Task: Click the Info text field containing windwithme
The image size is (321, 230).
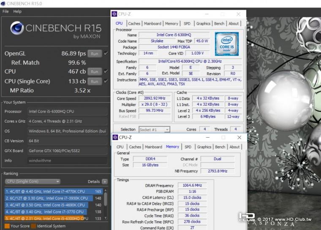Action: pyautogui.click(x=67, y=160)
